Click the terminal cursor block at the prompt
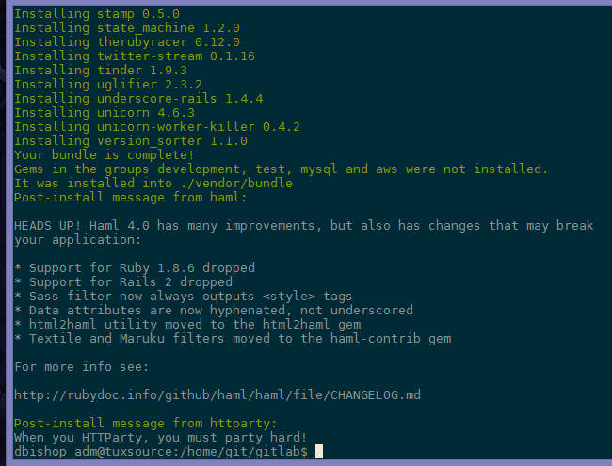612x466 pixels. 319,452
